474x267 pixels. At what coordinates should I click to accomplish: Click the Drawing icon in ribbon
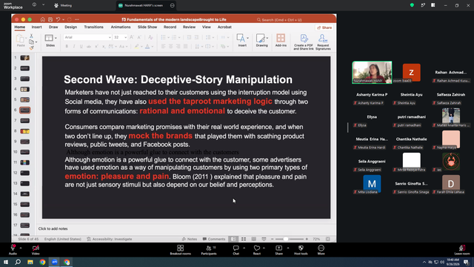[260, 38]
